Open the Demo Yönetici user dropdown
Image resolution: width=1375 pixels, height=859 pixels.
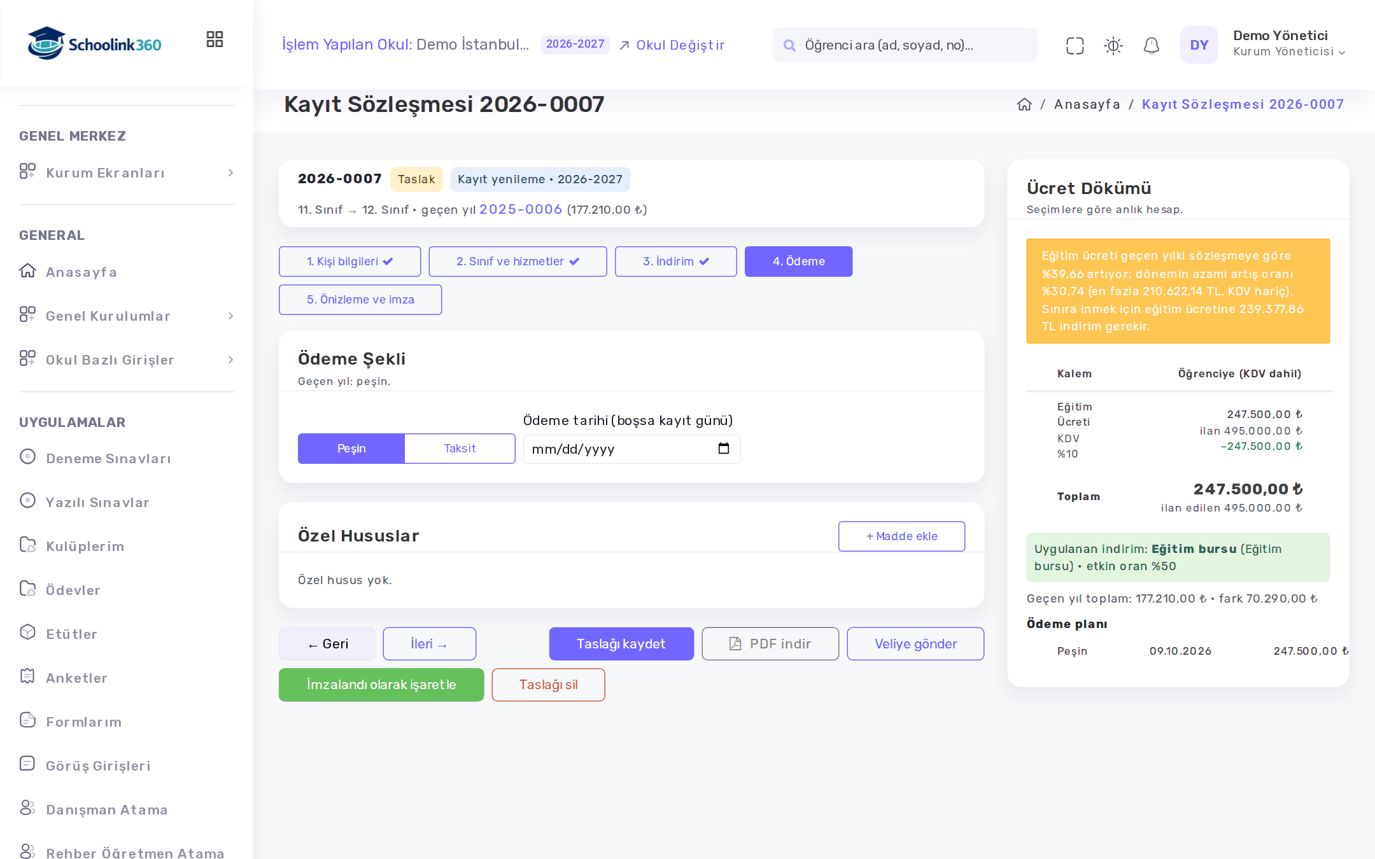click(x=1289, y=43)
